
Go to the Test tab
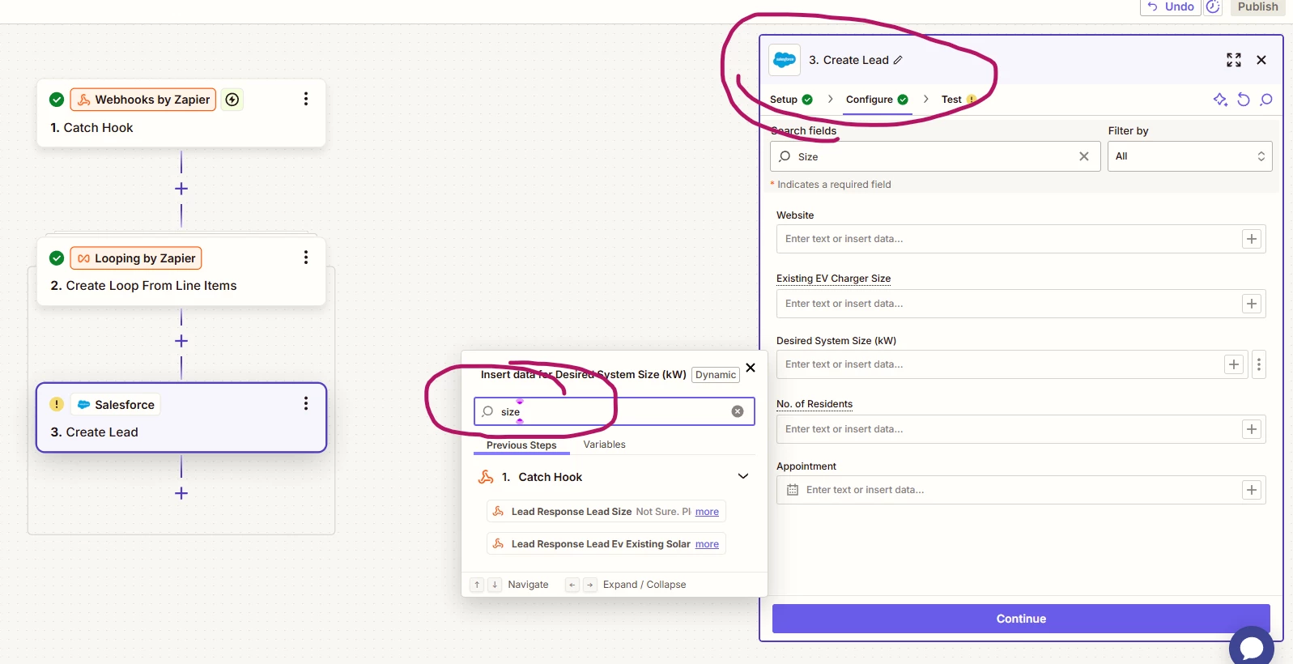959,100
